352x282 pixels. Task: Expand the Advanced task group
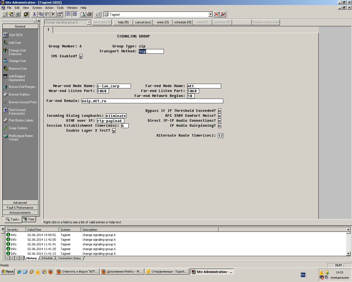[x=20, y=203]
